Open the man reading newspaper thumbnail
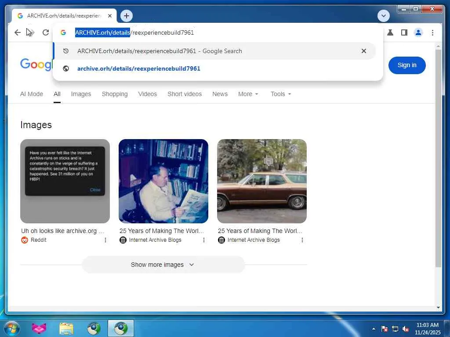 tap(163, 181)
